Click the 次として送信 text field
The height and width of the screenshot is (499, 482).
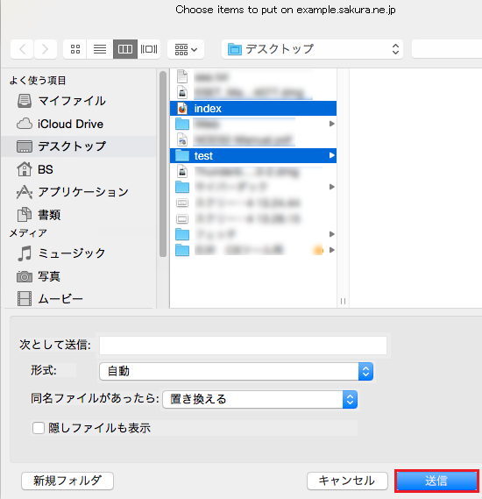(244, 346)
